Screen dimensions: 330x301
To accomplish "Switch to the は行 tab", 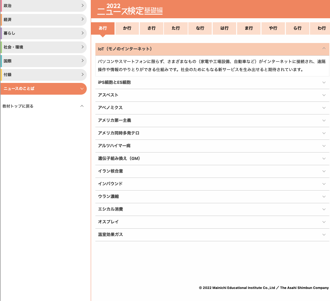I will coord(224,28).
